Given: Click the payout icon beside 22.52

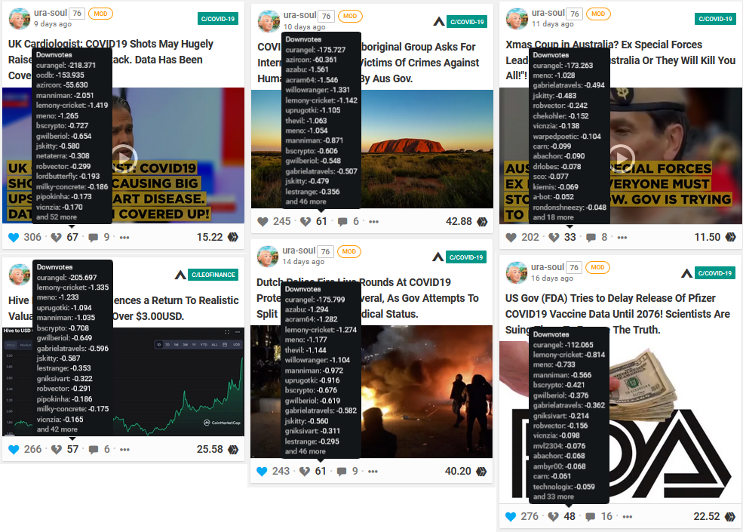Looking at the screenshot, I should (730, 516).
